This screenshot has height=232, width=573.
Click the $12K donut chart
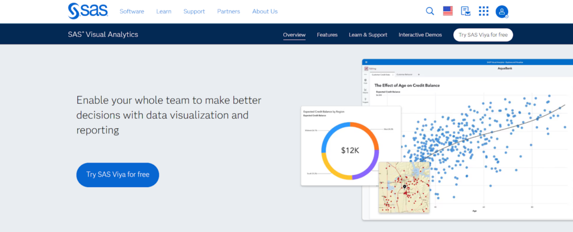(350, 150)
